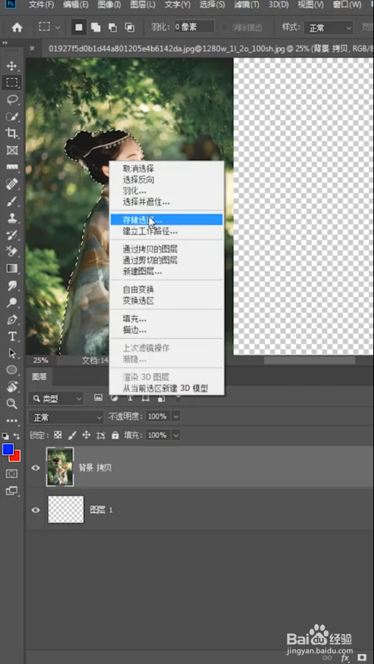Choose 选择并遮住... from context menu
Image resolution: width=374 pixels, height=664 pixels.
tap(147, 202)
